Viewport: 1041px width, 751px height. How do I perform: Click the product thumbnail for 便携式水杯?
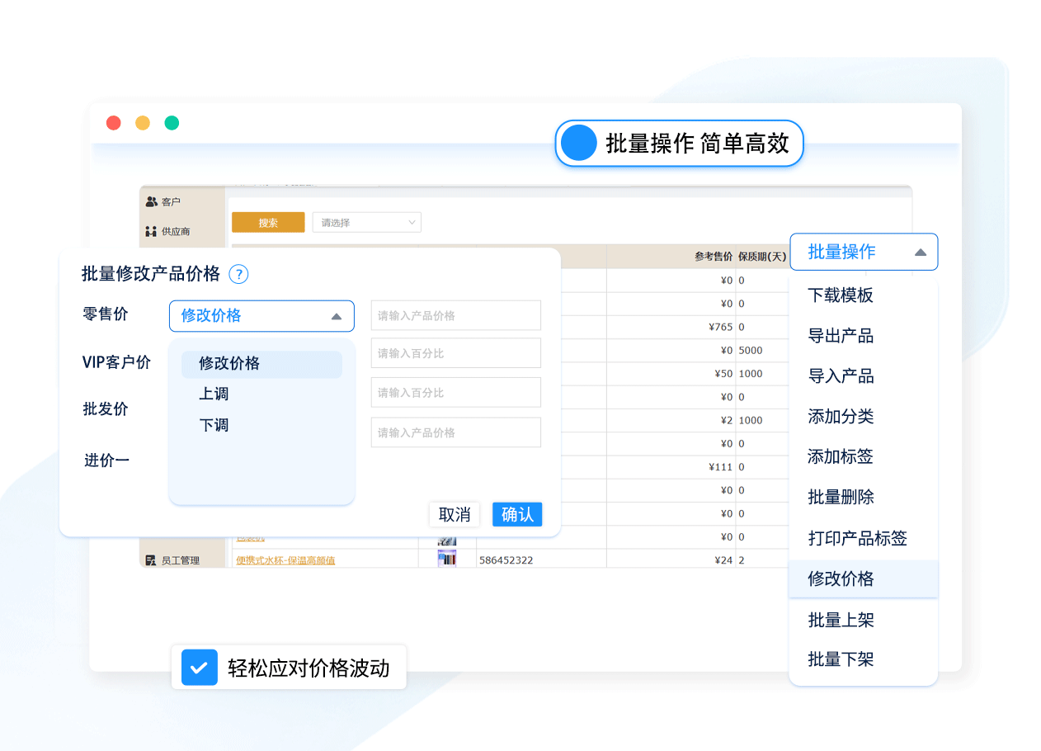pyautogui.click(x=447, y=559)
